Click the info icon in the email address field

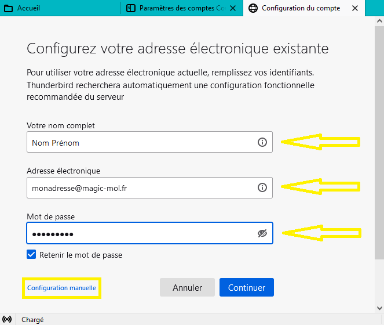[262, 188]
